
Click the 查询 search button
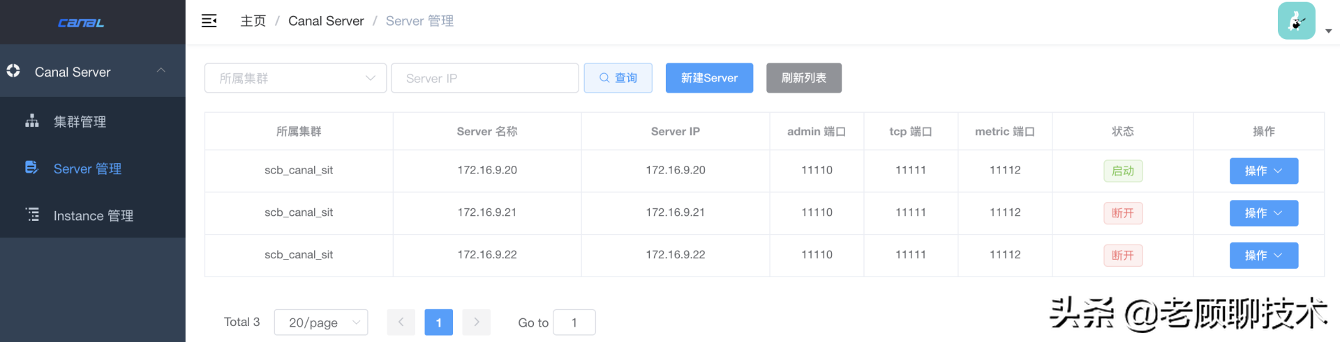[x=618, y=78]
